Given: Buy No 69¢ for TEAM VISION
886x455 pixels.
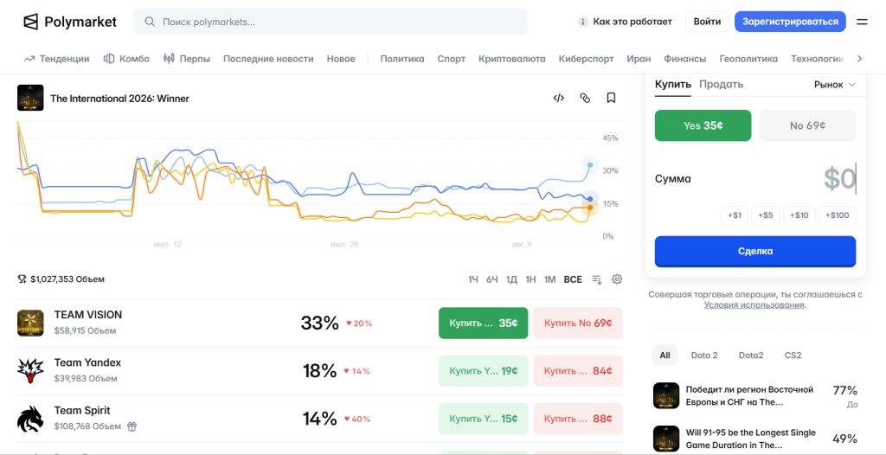Looking at the screenshot, I should [x=578, y=324].
